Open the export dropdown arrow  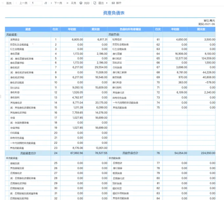pyautogui.click(x=107, y=3)
